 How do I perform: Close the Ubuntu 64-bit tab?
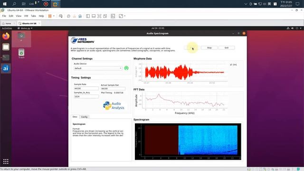[39, 23]
